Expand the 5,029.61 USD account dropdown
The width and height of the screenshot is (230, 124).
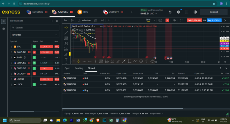[149, 13]
